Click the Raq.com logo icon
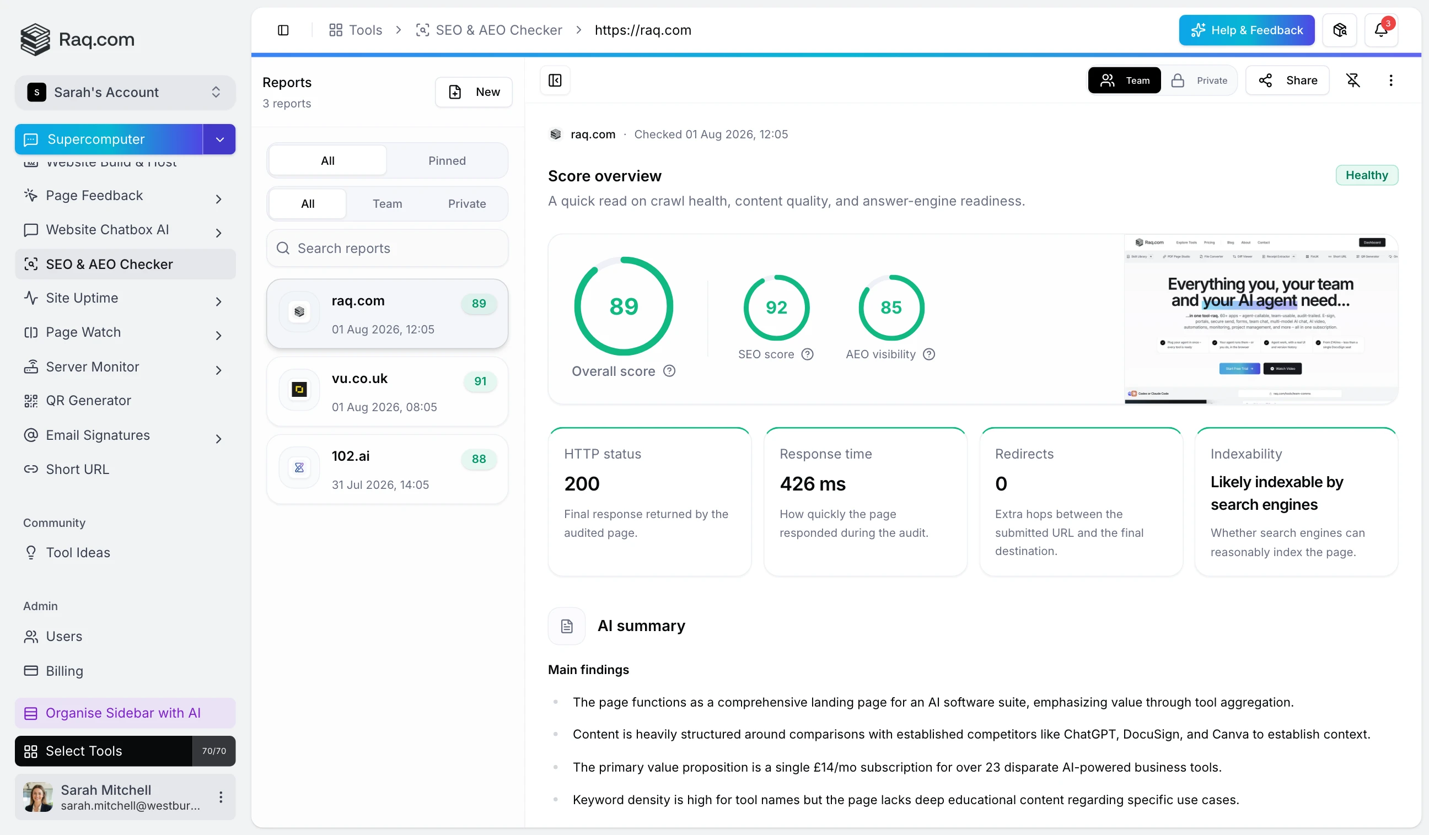This screenshot has height=835, width=1429. tap(35, 39)
